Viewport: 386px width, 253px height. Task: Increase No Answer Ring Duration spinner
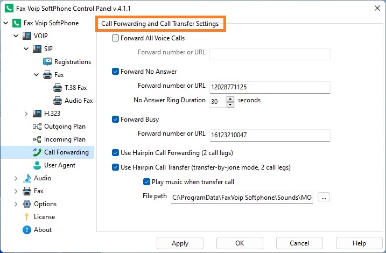pos(230,99)
